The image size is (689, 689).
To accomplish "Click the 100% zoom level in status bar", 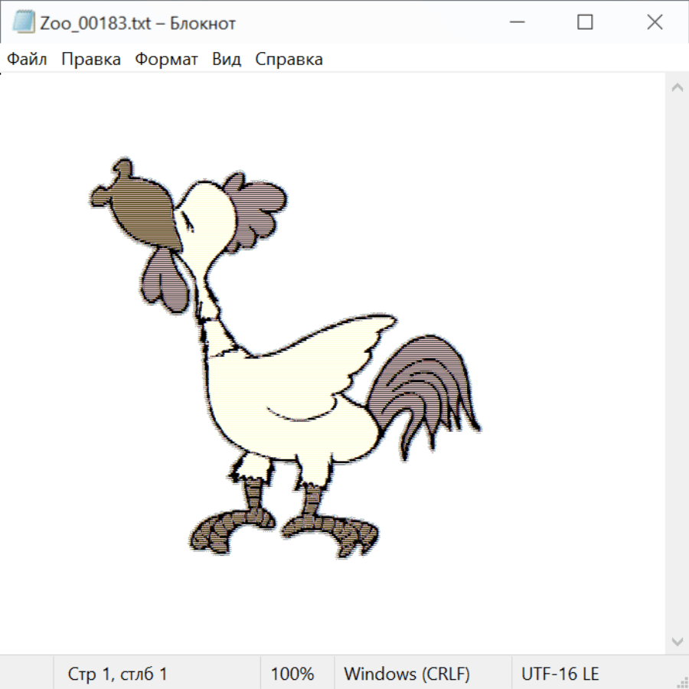I will click(292, 674).
